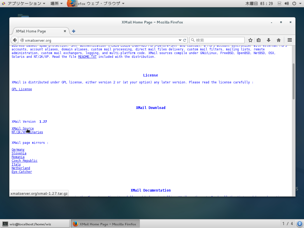Visit the Italy mirror
Screen dimensions: 304x228
pos(16,164)
